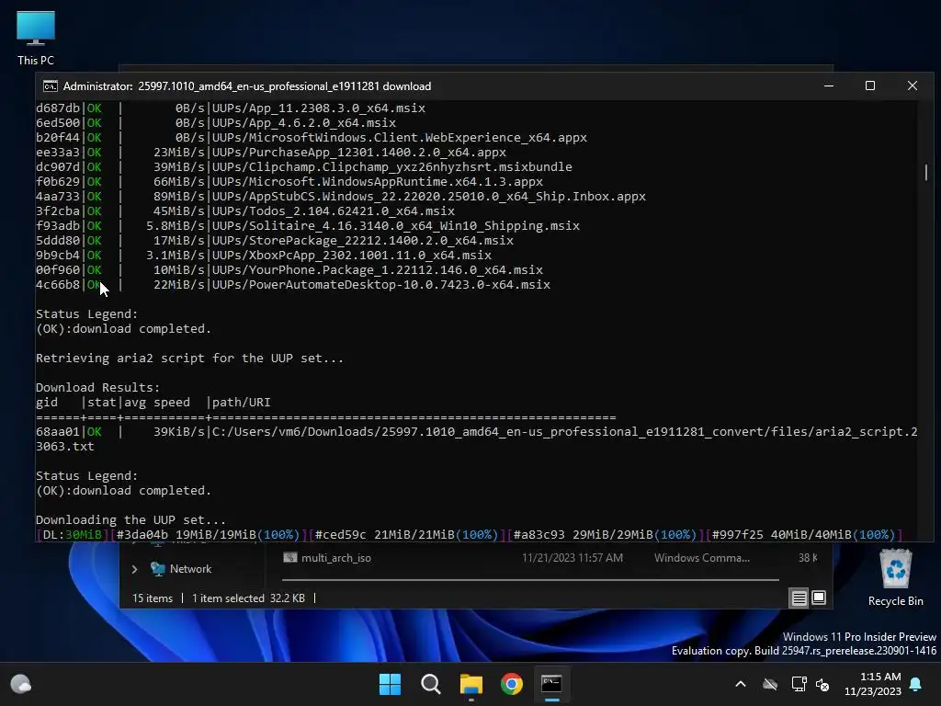Screen dimensions: 941x706
Task: Select the Command Prompt taskbar icon
Action: [x=551, y=684]
